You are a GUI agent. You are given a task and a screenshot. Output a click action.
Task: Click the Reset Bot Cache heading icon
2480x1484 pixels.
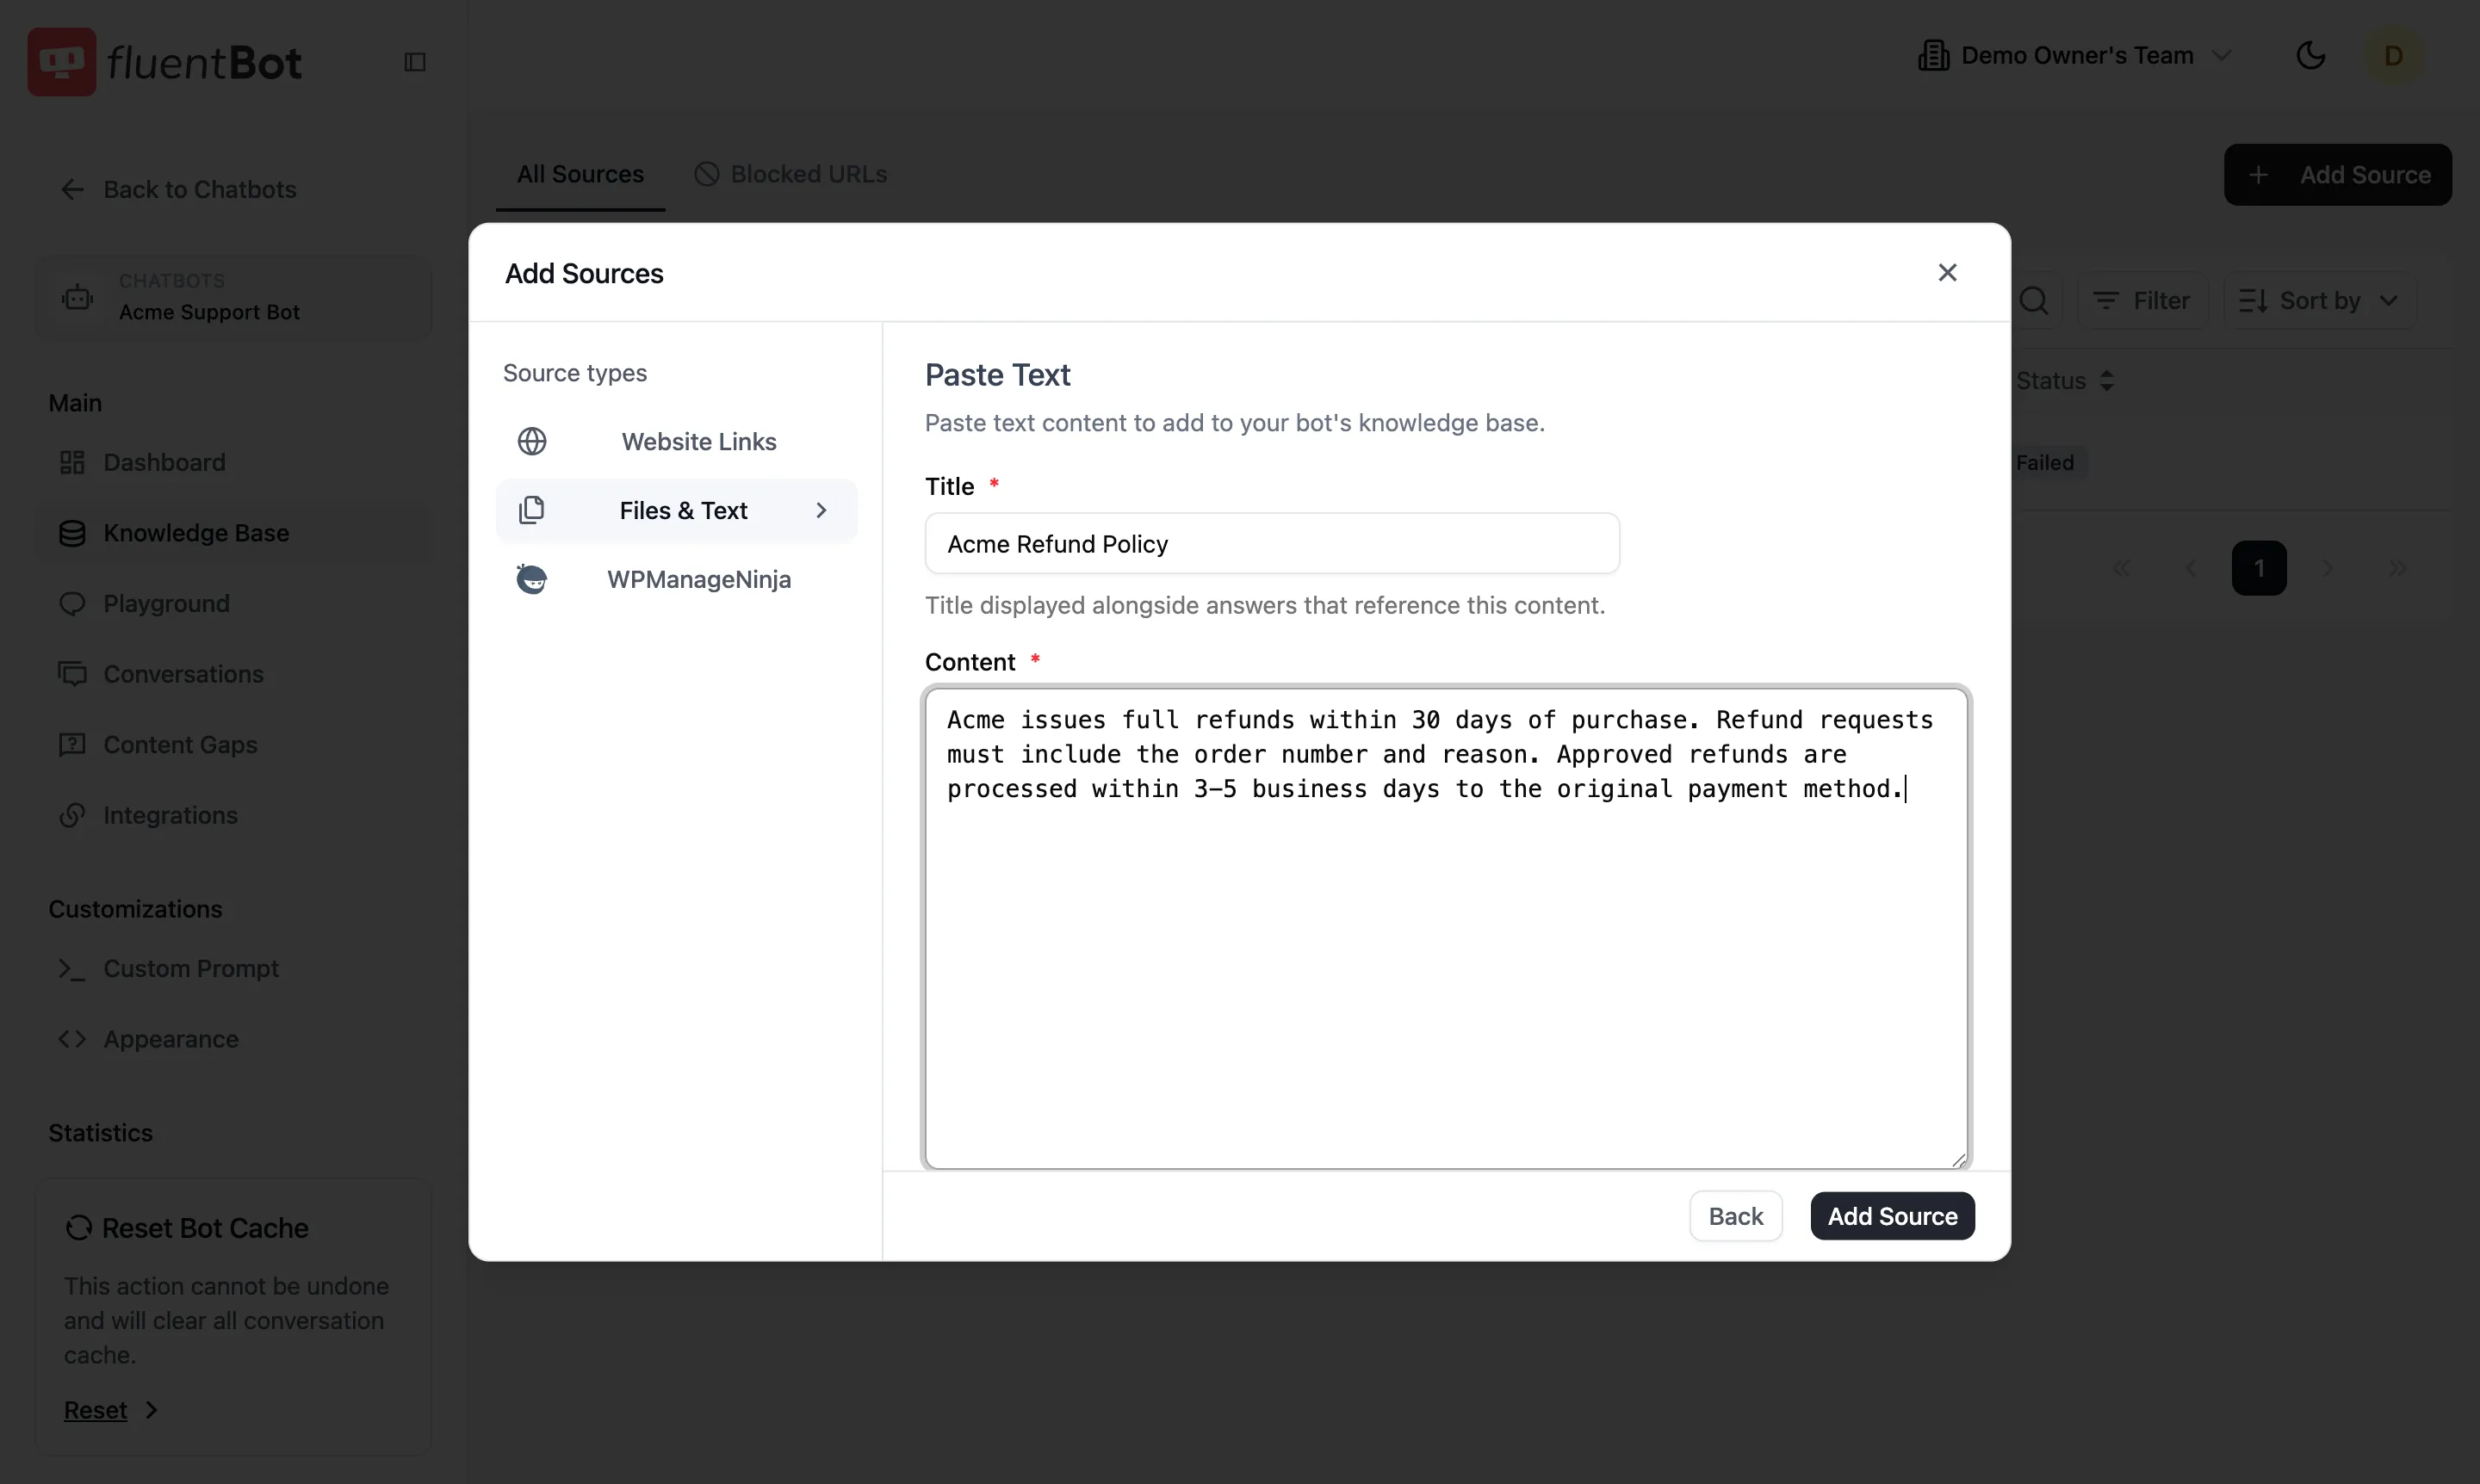(78, 1228)
